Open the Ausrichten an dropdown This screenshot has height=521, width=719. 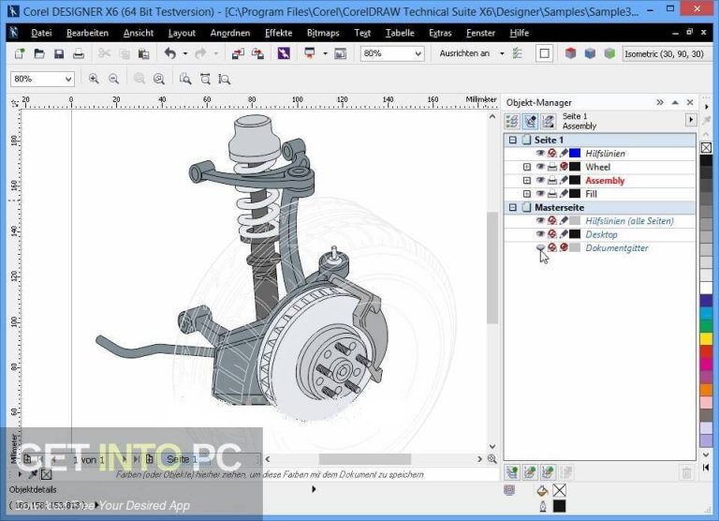coord(502,53)
